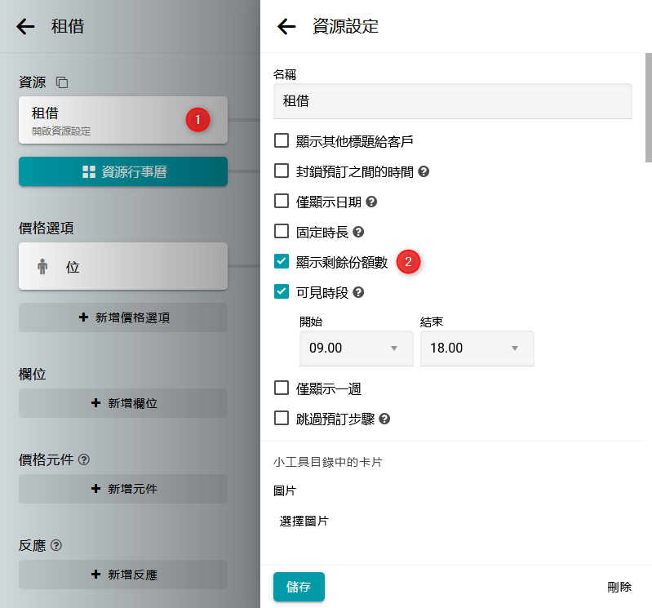Click help icon next to 封鎖預訂之間的時間

(424, 171)
